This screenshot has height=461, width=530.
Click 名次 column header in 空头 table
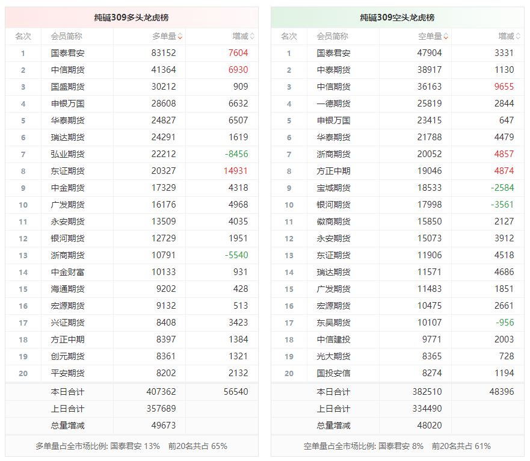[x=289, y=37]
